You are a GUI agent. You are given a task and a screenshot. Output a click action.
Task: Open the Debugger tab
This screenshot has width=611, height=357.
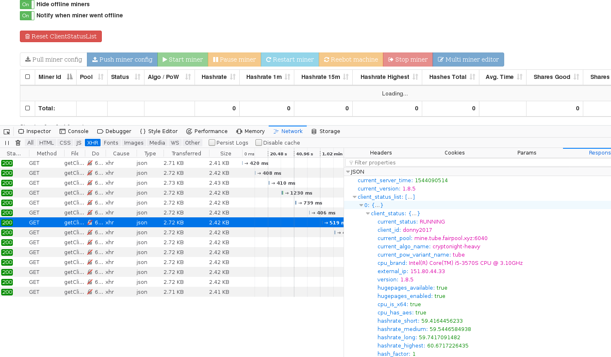pyautogui.click(x=114, y=131)
